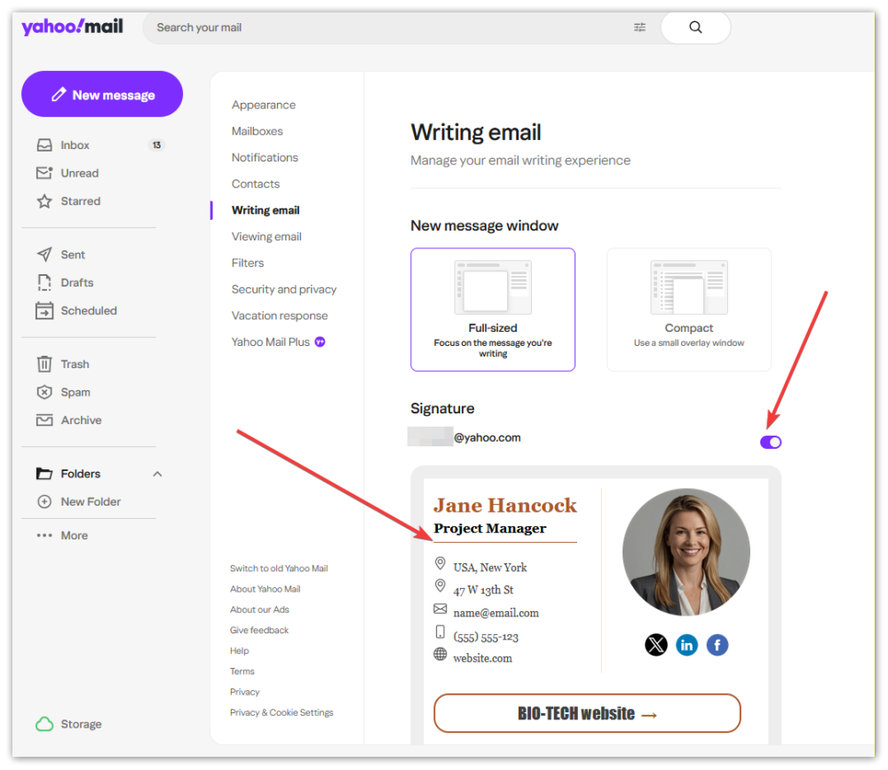Image resolution: width=888 pixels, height=770 pixels.
Task: Click the Starred star icon
Action: (44, 201)
